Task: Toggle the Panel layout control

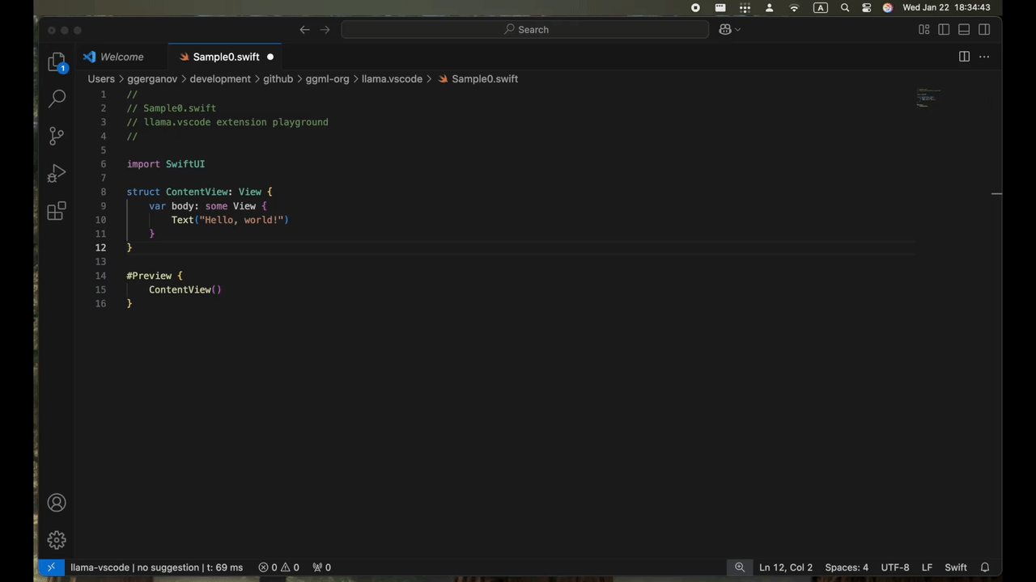Action: point(964,29)
